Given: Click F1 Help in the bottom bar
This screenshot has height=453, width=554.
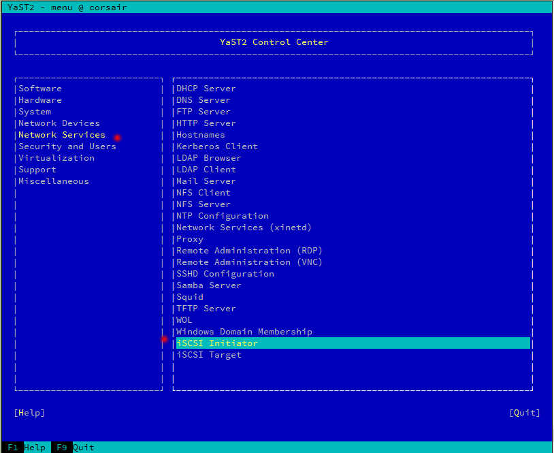Looking at the screenshot, I should (x=27, y=448).
